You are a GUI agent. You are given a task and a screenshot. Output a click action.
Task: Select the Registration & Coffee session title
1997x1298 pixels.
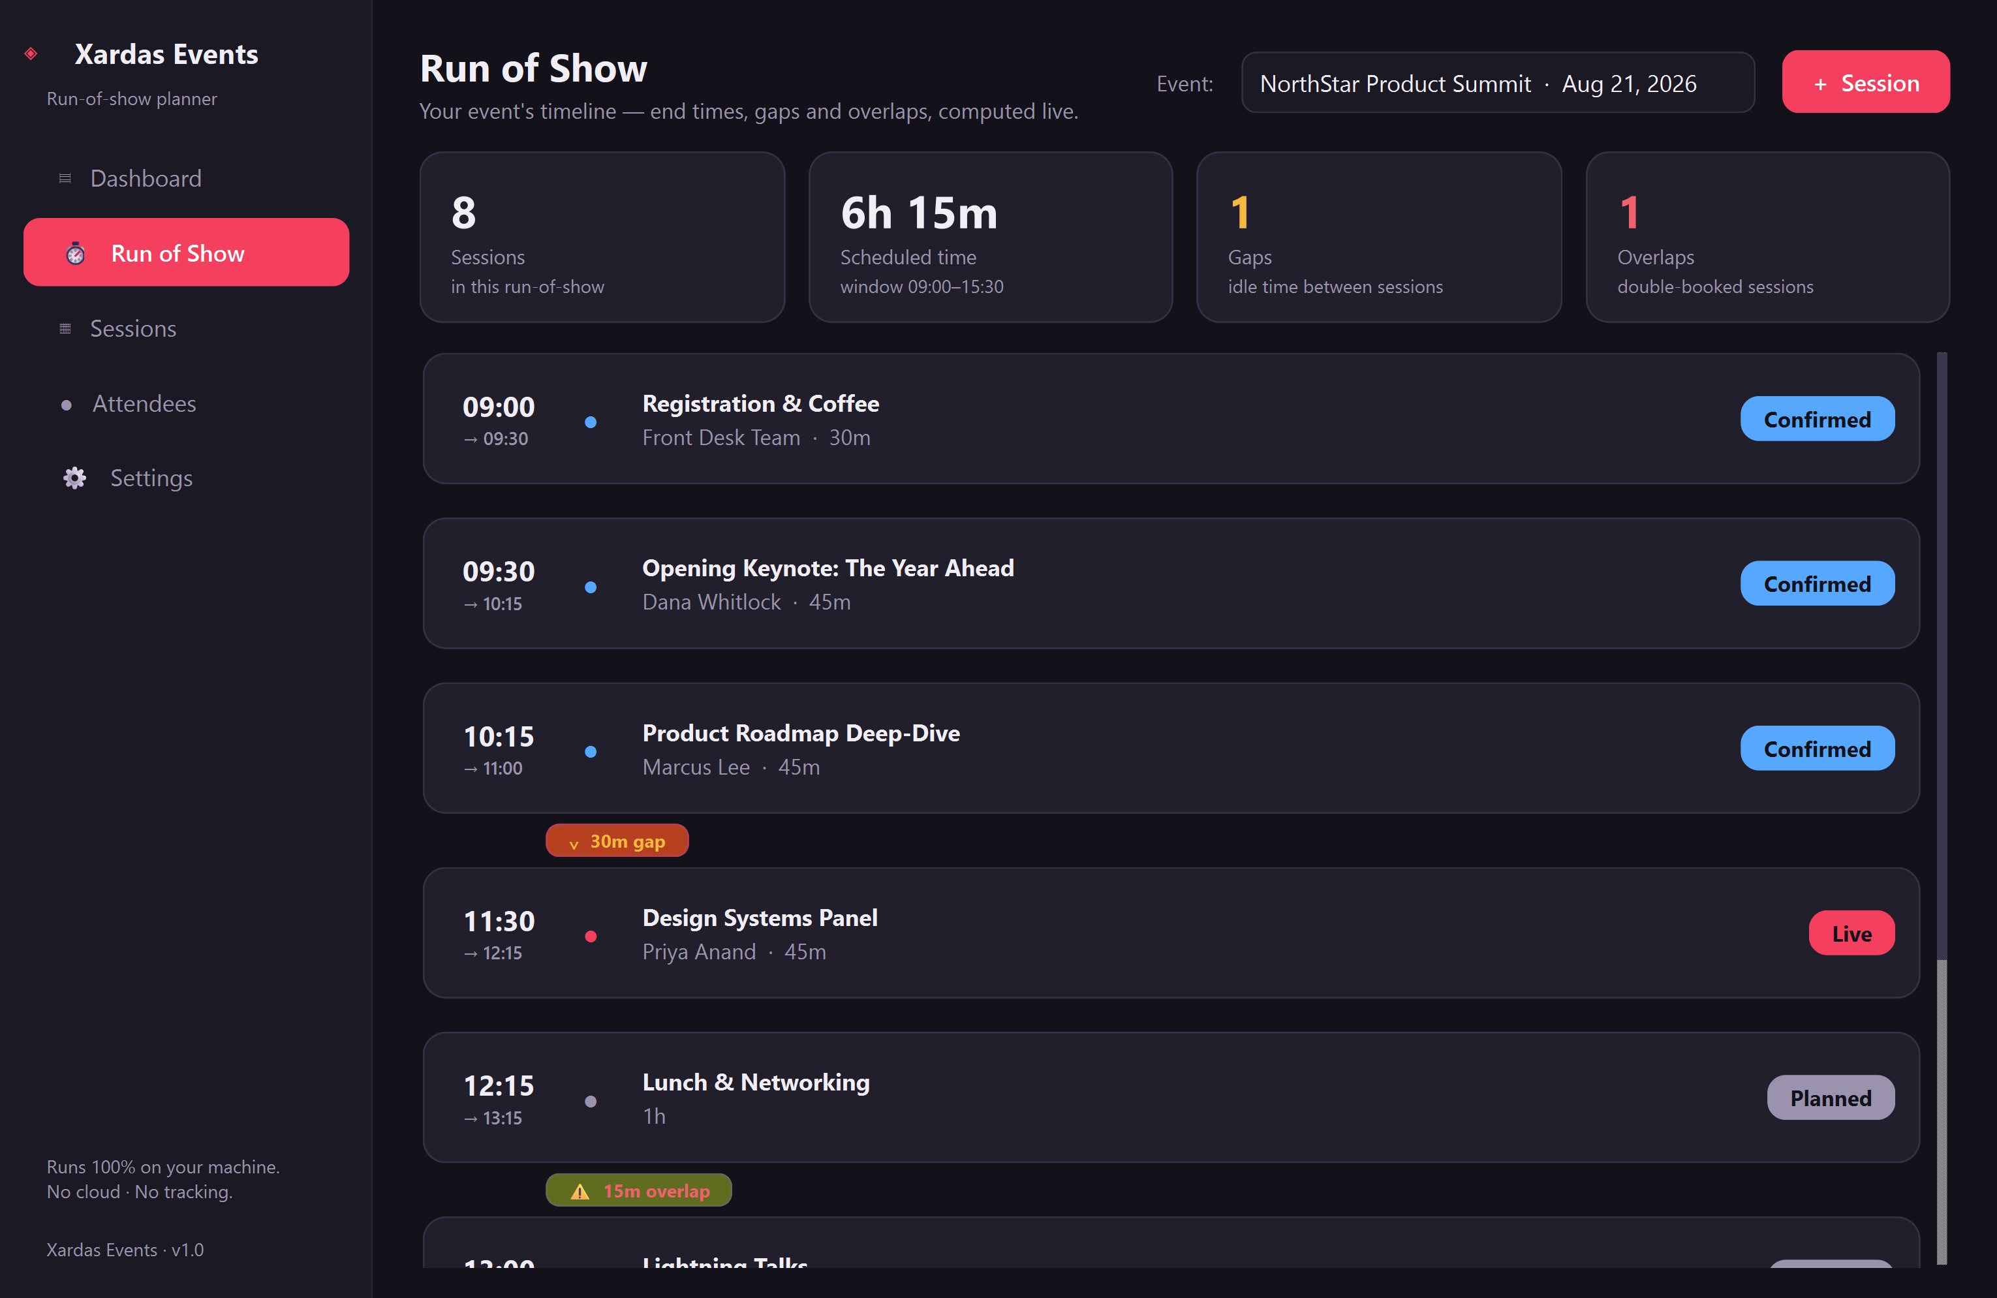click(760, 403)
